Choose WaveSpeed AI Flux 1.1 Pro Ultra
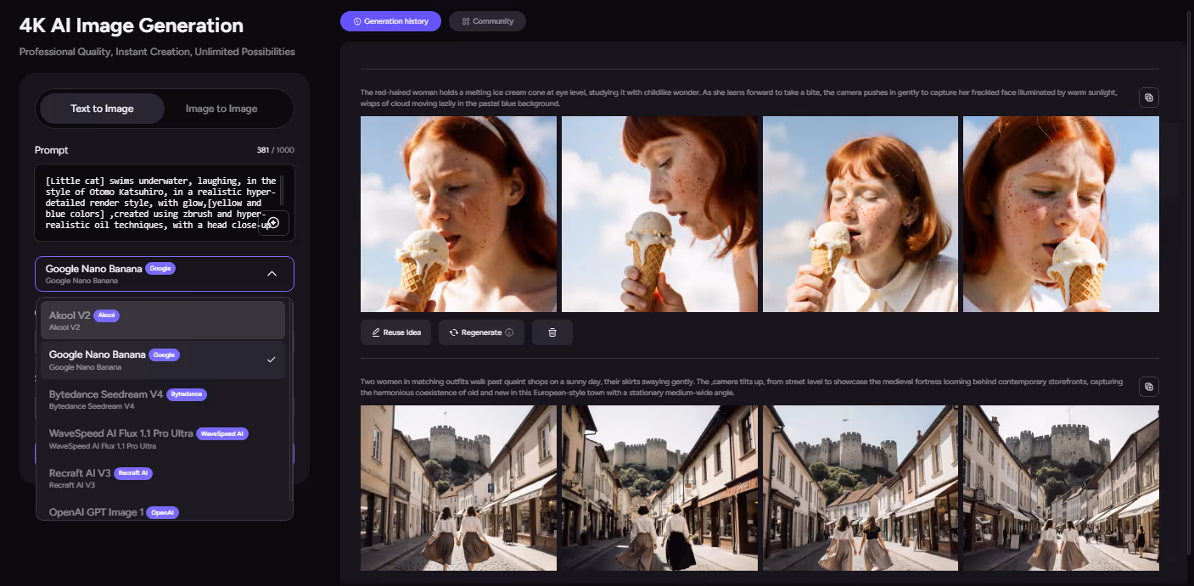This screenshot has height=586, width=1194. [x=163, y=438]
